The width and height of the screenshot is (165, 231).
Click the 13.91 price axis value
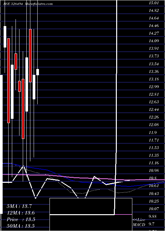point(154,48)
